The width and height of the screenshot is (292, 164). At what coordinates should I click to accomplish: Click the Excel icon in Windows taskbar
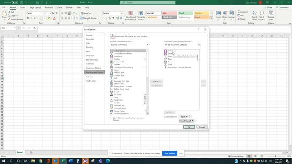tap(63, 161)
